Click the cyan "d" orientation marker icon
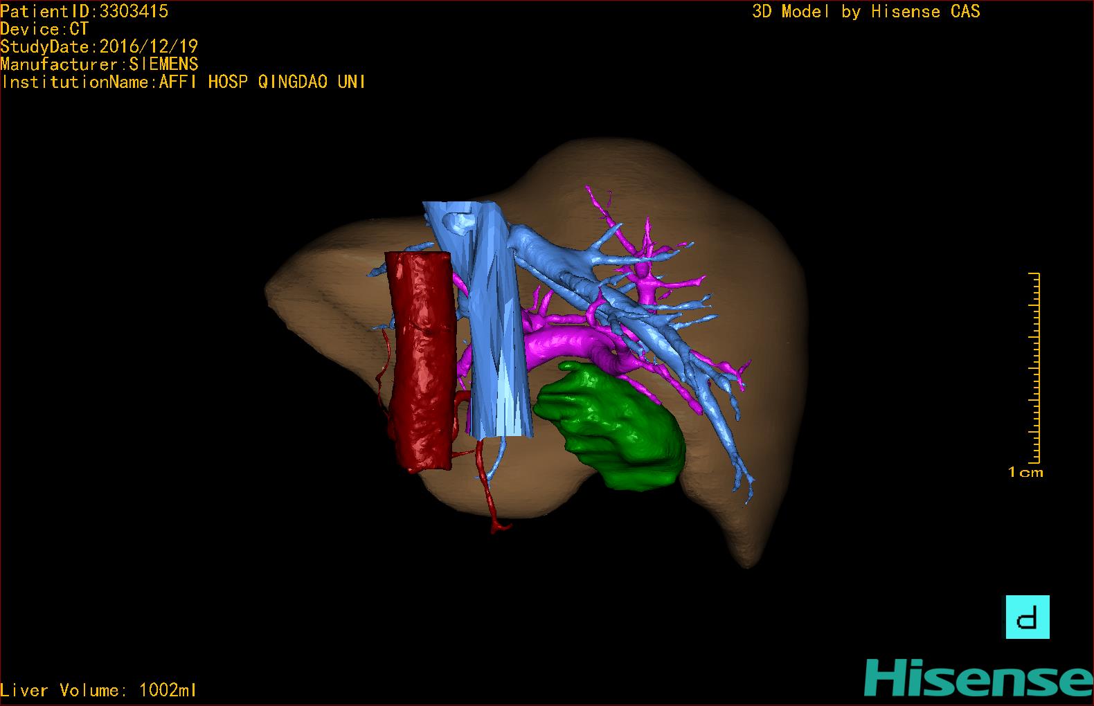1094x706 pixels. point(1027,617)
